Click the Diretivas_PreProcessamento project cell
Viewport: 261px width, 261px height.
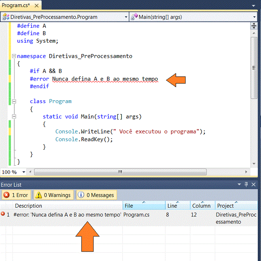tap(236, 218)
